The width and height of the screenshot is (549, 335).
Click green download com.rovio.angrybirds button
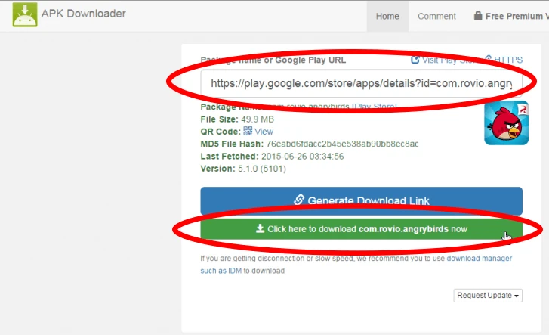pyautogui.click(x=361, y=229)
